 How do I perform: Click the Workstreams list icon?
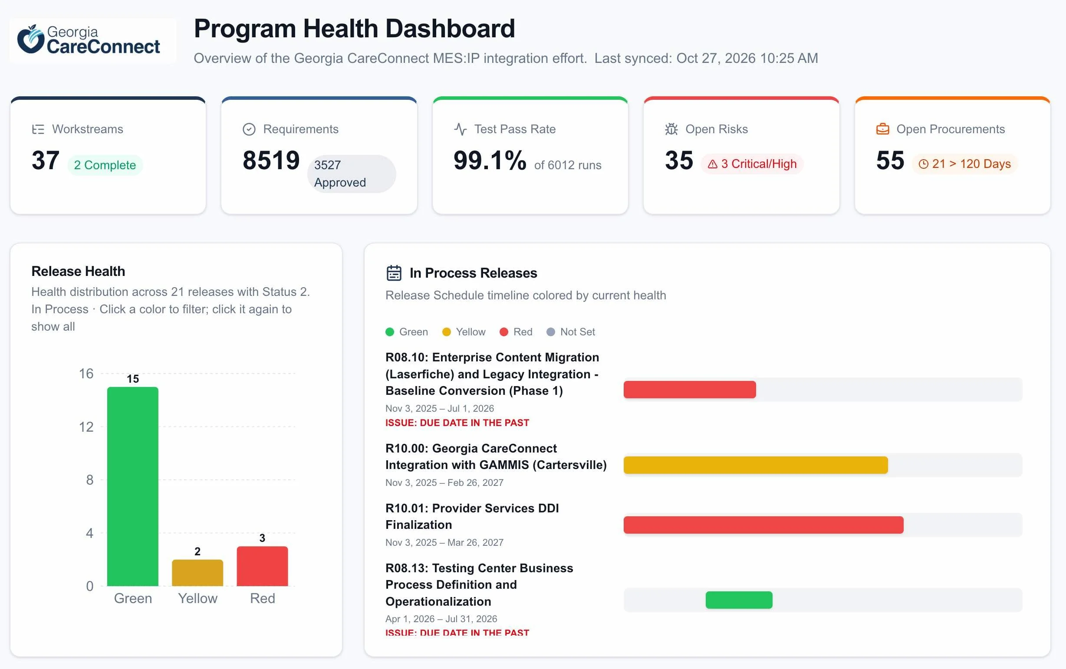tap(38, 129)
